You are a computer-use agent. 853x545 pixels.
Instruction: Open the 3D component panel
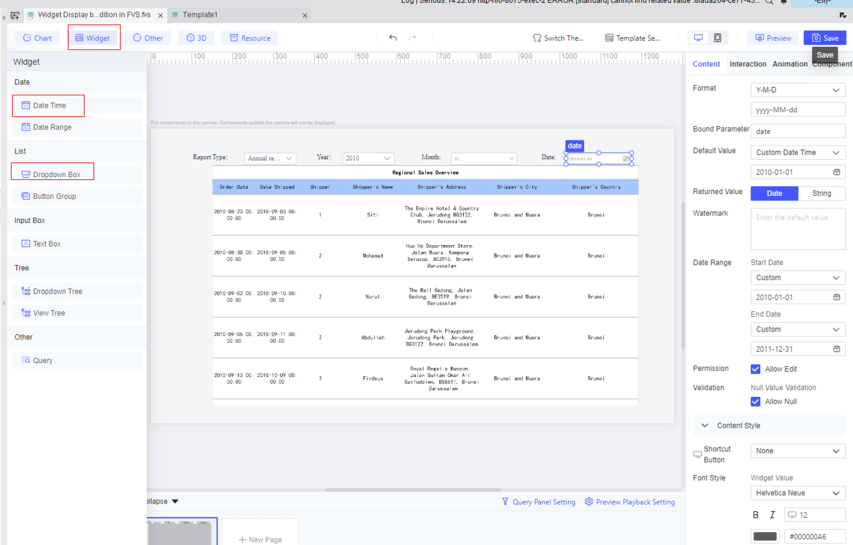coord(196,38)
